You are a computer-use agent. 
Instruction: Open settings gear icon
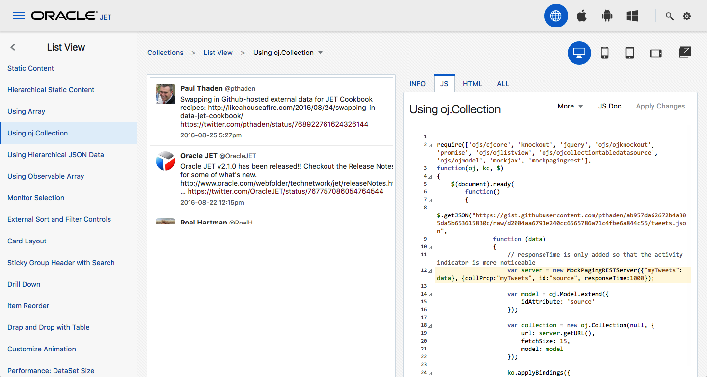click(687, 16)
